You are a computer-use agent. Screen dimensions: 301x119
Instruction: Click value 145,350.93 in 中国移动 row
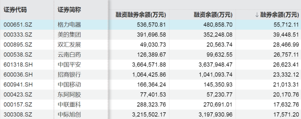click(218, 85)
